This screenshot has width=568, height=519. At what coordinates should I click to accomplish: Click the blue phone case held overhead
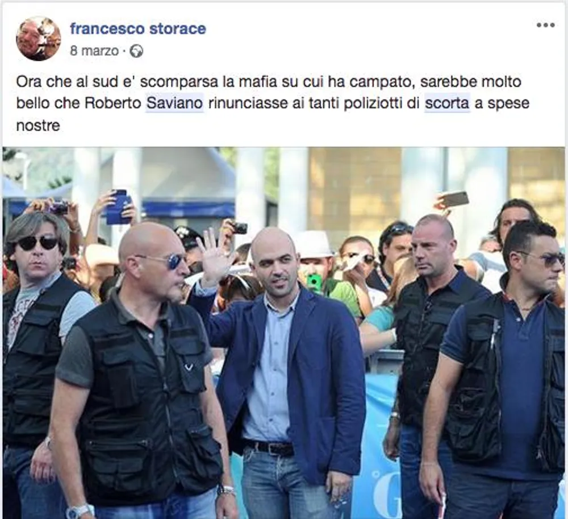pyautogui.click(x=119, y=207)
